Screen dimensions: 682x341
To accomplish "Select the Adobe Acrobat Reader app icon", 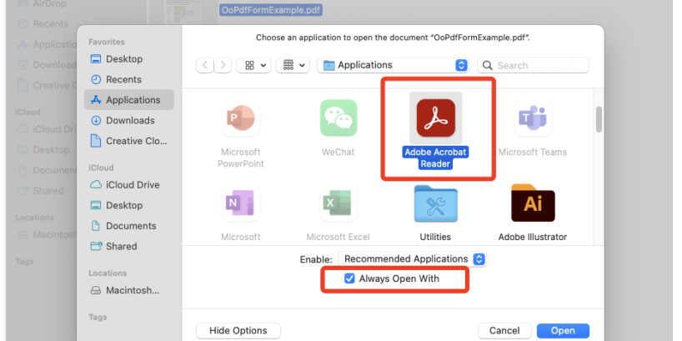I will coord(436,118).
